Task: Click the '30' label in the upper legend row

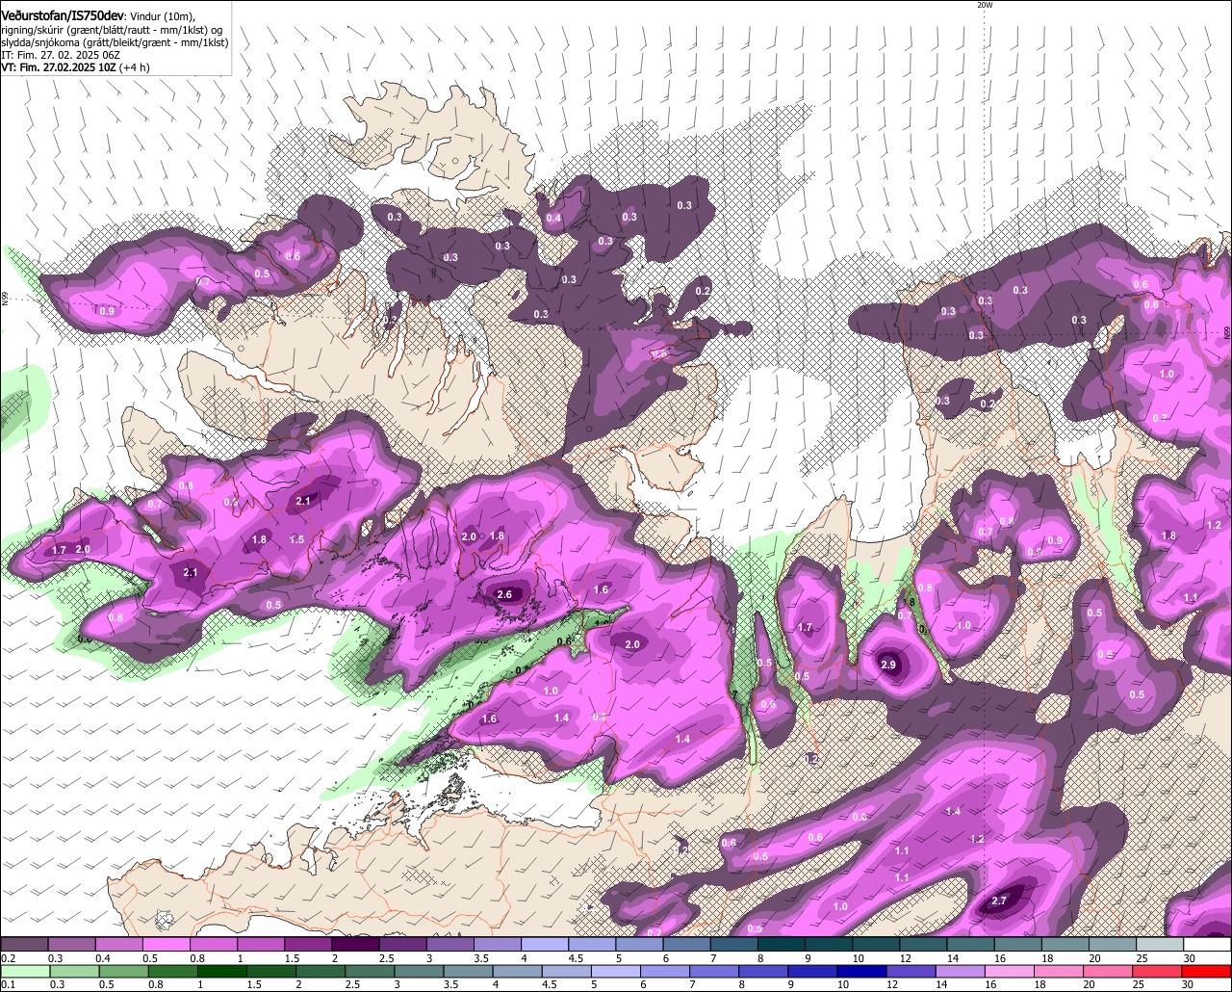Action: (1190, 958)
